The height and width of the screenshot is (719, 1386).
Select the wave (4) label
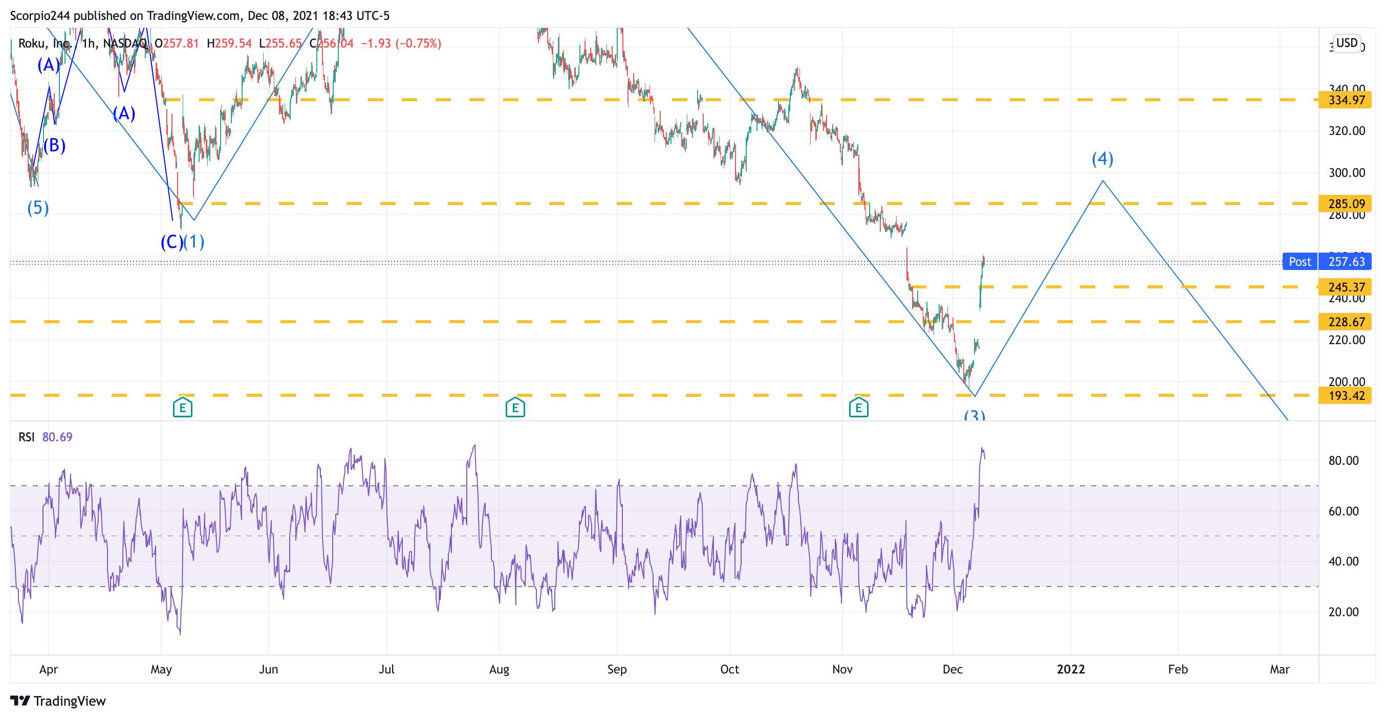1102,159
